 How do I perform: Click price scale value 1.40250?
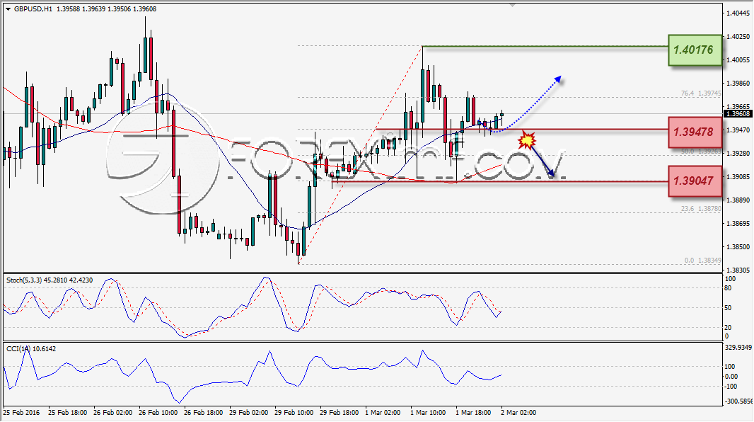pos(738,37)
